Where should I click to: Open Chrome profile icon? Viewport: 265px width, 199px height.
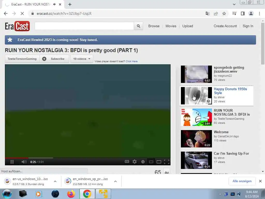[x=251, y=13]
